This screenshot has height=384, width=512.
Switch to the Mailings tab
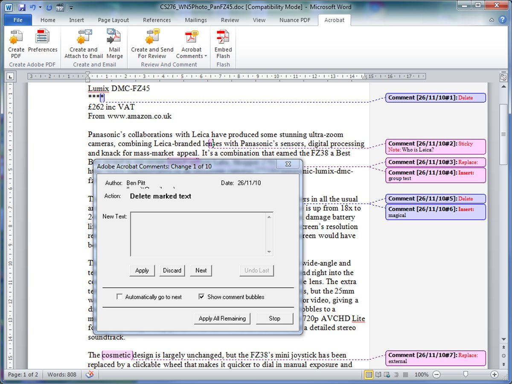tap(196, 20)
